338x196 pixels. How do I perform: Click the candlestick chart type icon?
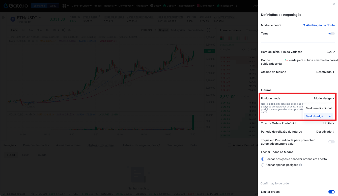tap(64, 30)
